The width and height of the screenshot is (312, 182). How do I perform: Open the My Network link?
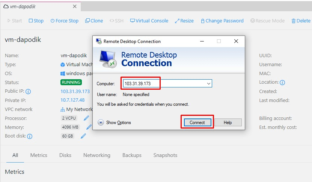click(79, 109)
